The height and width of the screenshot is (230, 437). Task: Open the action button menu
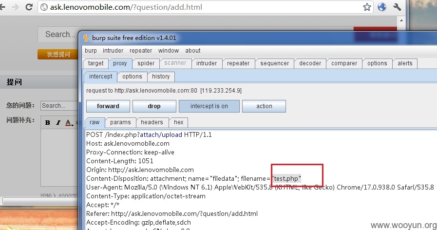[264, 106]
